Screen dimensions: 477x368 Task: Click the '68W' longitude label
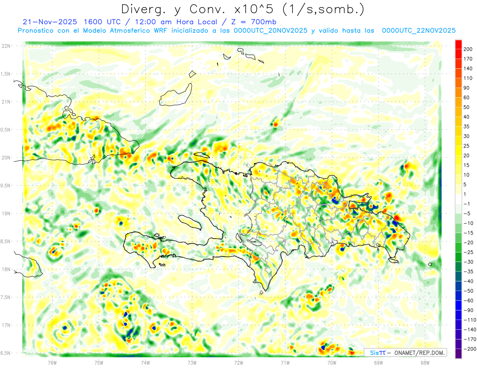425,362
